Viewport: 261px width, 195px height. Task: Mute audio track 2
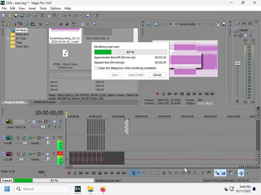[x=47, y=138]
